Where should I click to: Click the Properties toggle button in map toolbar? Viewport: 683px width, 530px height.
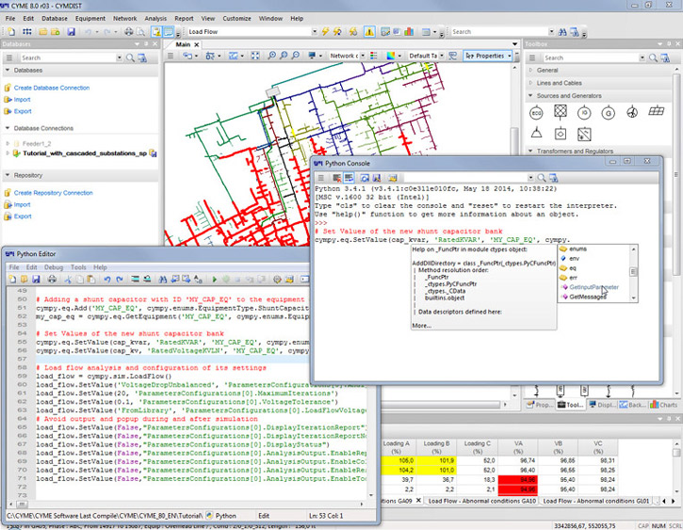(x=488, y=56)
